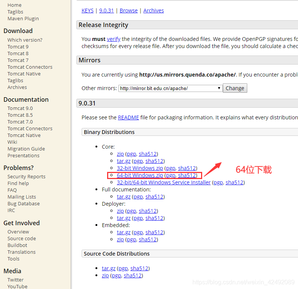Open Translations in sidebar
This screenshot has width=298, height=289.
(21, 252)
